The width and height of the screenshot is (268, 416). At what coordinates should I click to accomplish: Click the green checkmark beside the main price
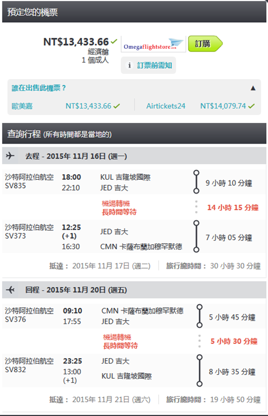coord(114,41)
